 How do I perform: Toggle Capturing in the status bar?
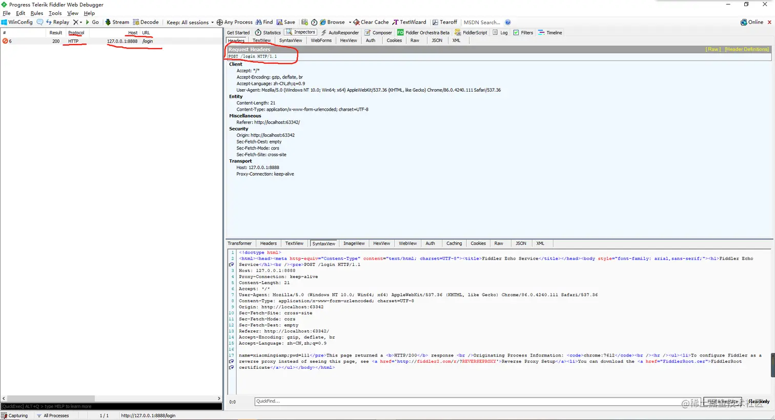click(14, 415)
